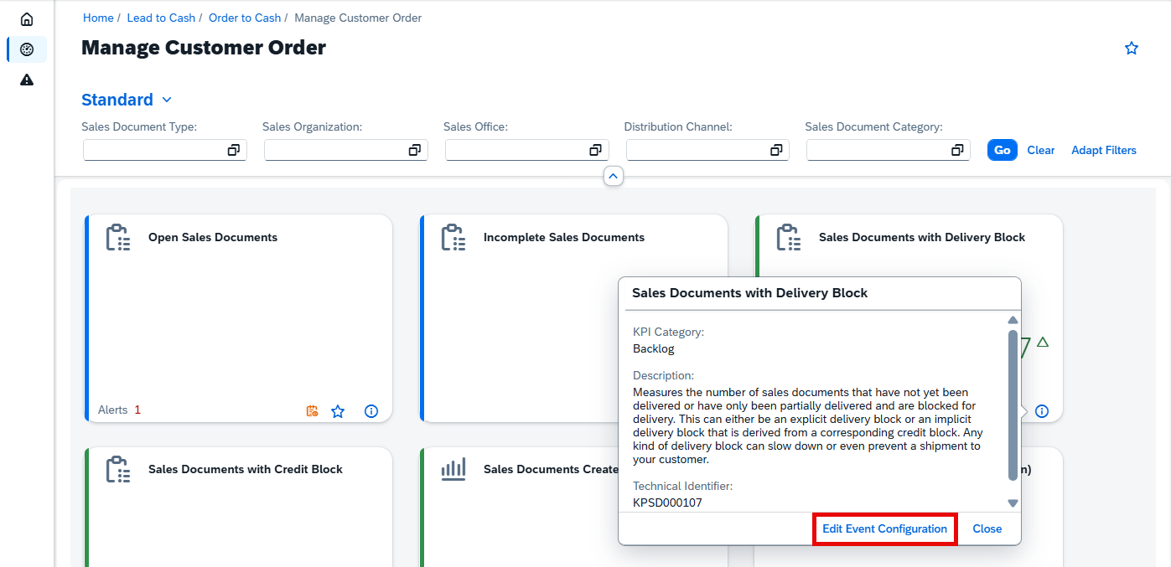The width and height of the screenshot is (1171, 567).
Task: Show info for Sales Documents with Delivery Block
Action: 1042,411
